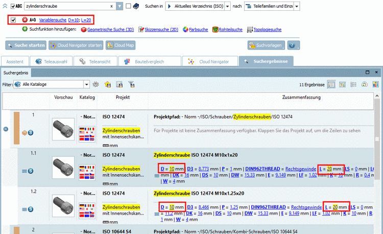Click the colored grid view icon
This screenshot has width=383, height=234.
[x=375, y=84]
